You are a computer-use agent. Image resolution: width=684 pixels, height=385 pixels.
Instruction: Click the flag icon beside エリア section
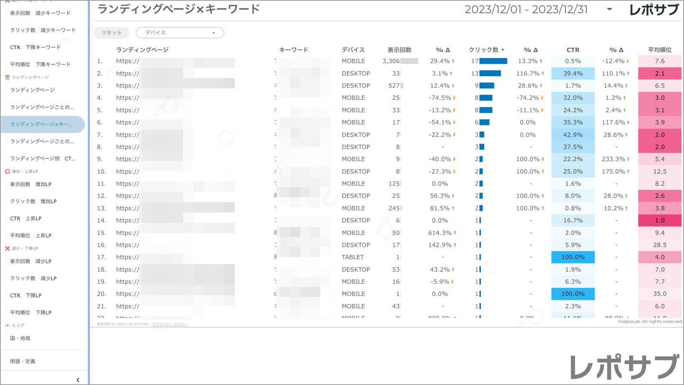point(7,325)
